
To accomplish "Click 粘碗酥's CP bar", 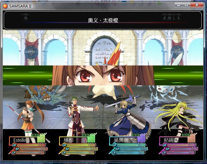I will (x=181, y=152).
